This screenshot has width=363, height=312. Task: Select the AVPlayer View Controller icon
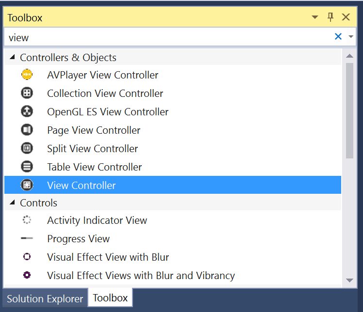pos(27,75)
